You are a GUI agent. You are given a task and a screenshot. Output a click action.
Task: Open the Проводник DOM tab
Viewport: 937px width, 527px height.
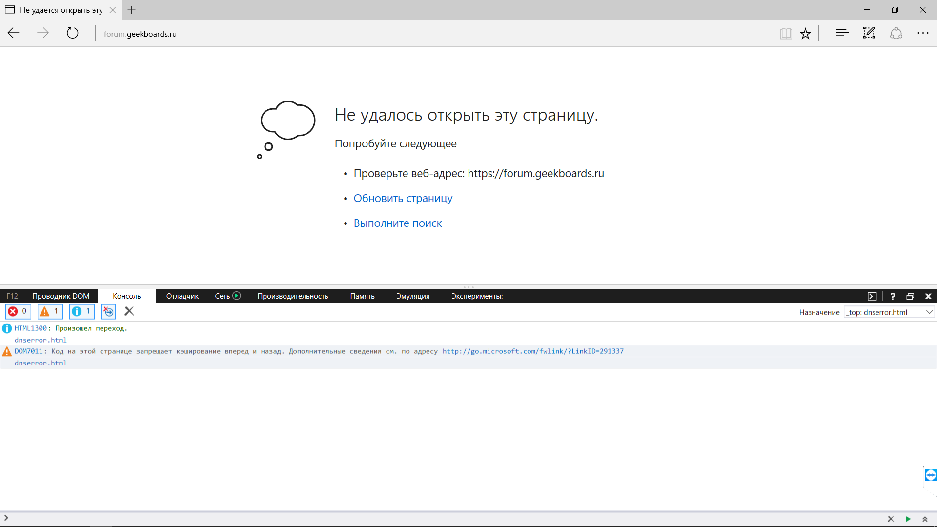click(61, 296)
